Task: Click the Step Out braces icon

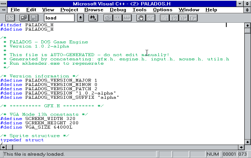Action: point(193,18)
